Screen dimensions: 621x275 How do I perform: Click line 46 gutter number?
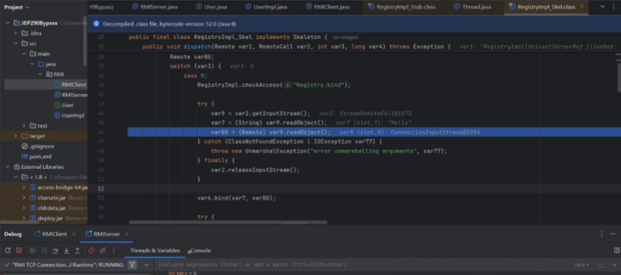[100, 132]
